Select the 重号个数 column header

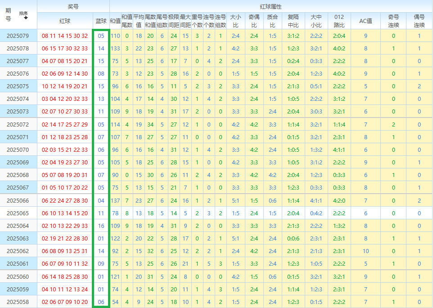tap(197, 21)
